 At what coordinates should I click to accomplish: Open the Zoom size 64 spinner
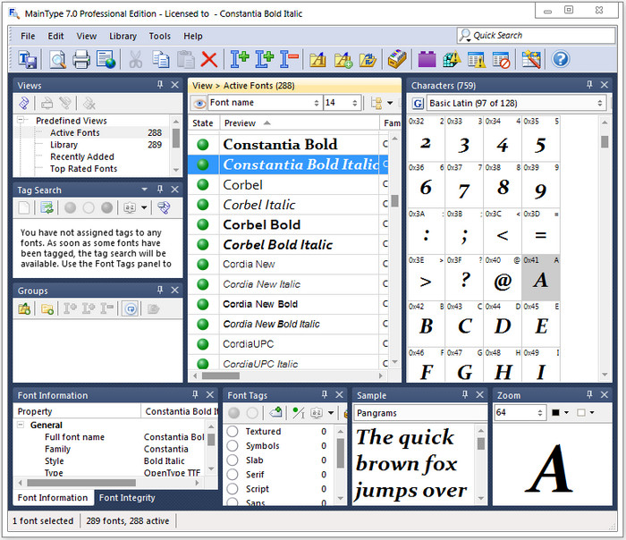click(x=540, y=413)
